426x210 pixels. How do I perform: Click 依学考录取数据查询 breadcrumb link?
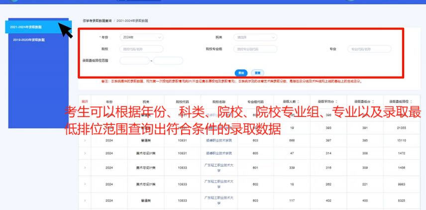pyautogui.click(x=98, y=21)
